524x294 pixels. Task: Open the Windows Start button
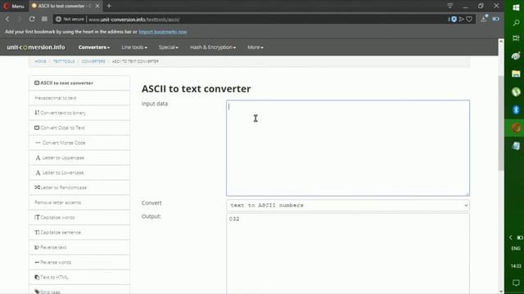(516, 7)
